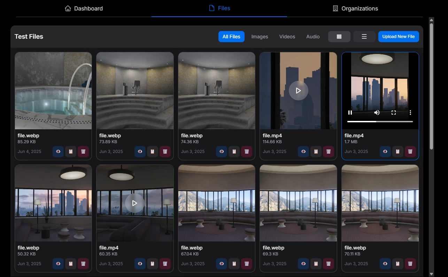448x277 pixels.
Task: Click the video progress bar
Action: 380,122
